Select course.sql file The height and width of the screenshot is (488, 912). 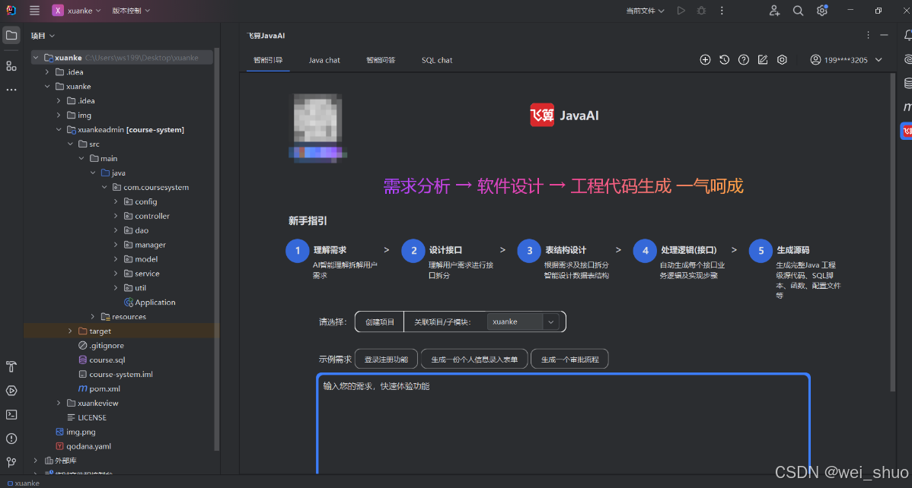(102, 360)
